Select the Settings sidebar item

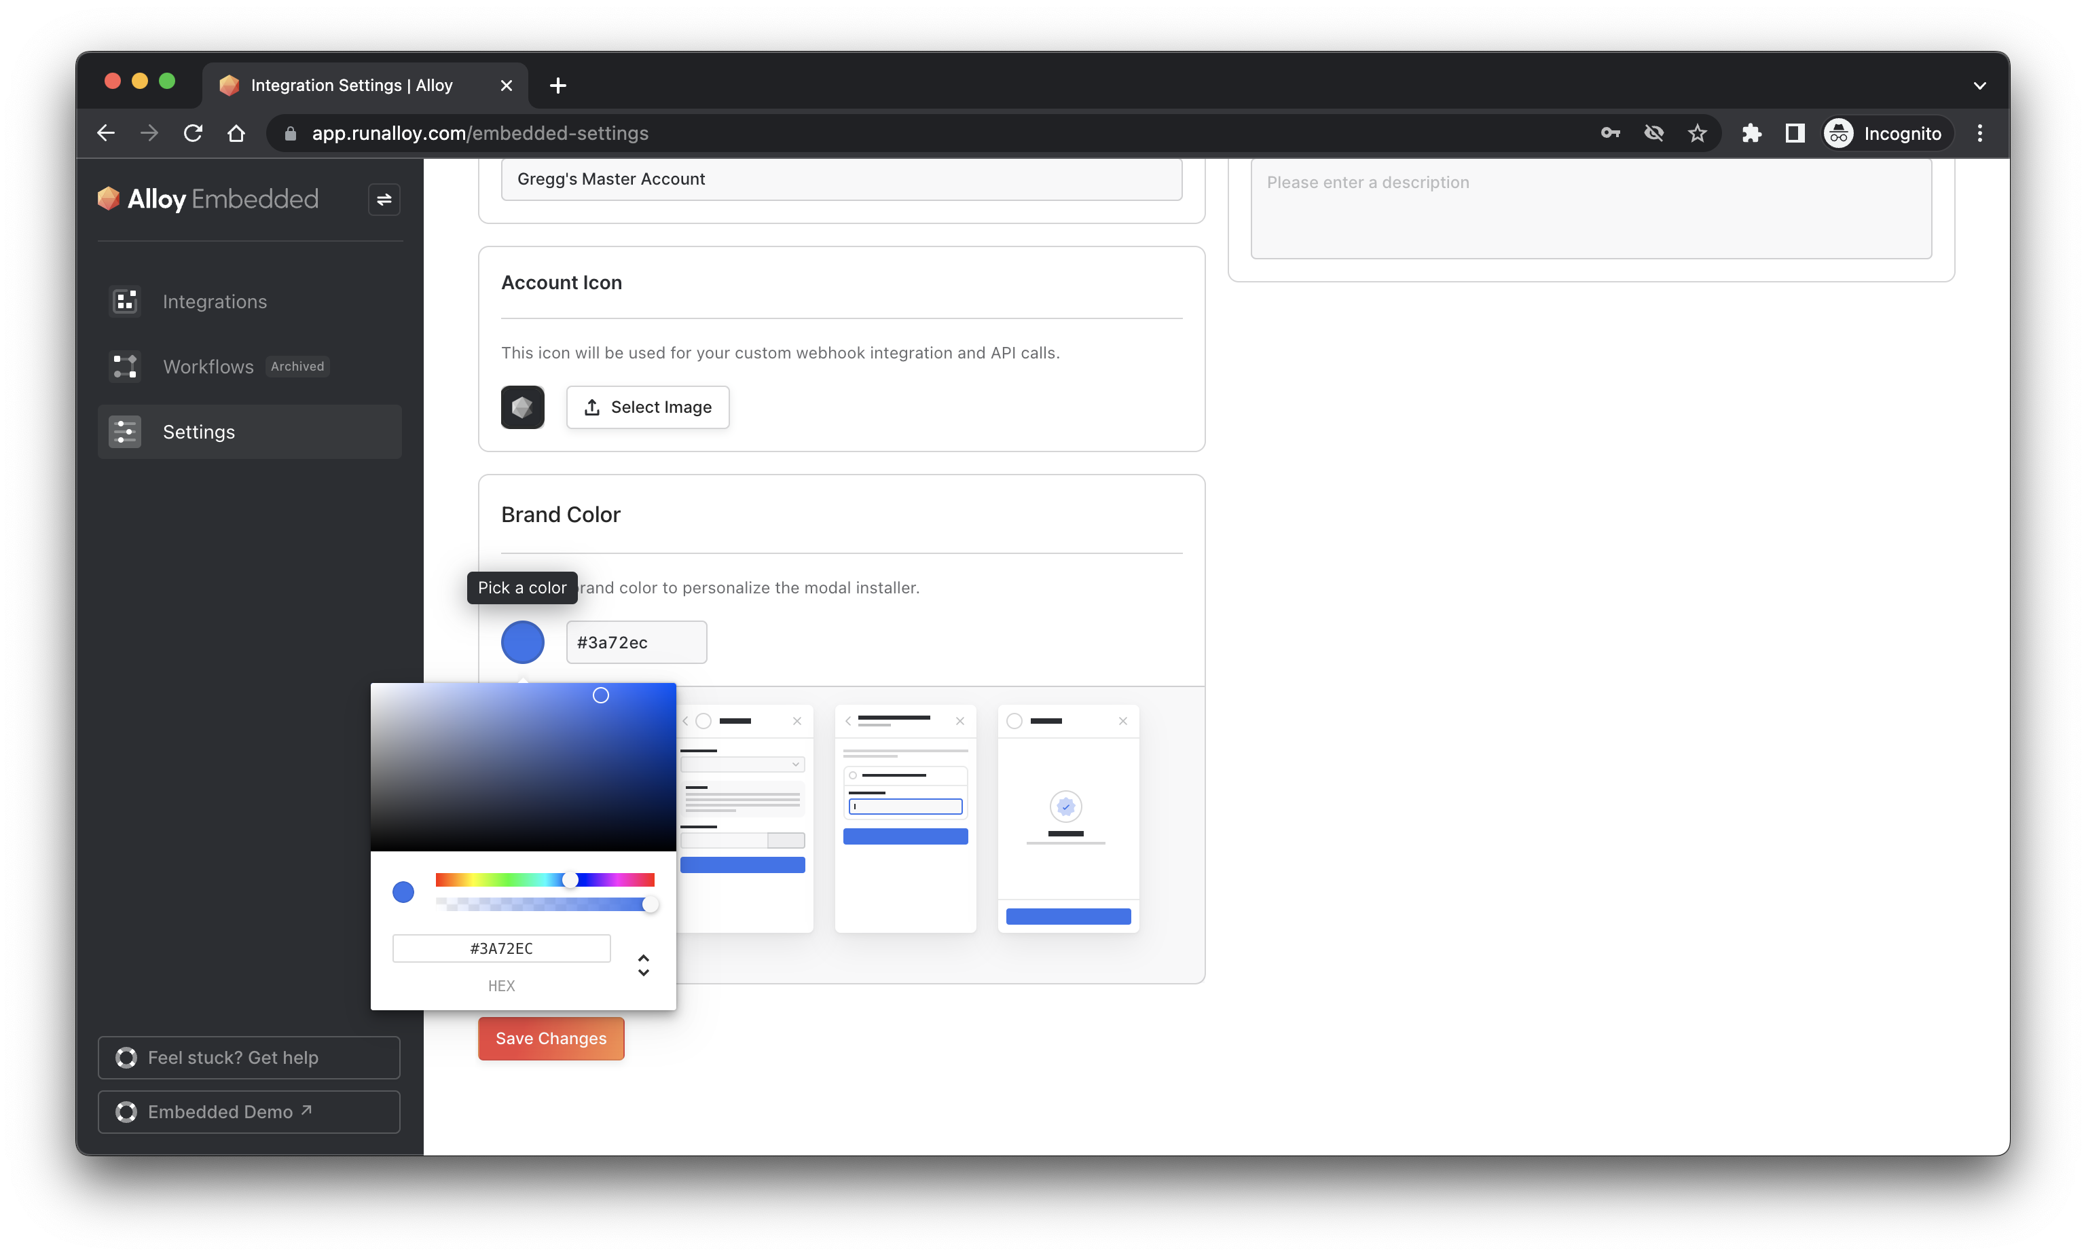pos(199,432)
